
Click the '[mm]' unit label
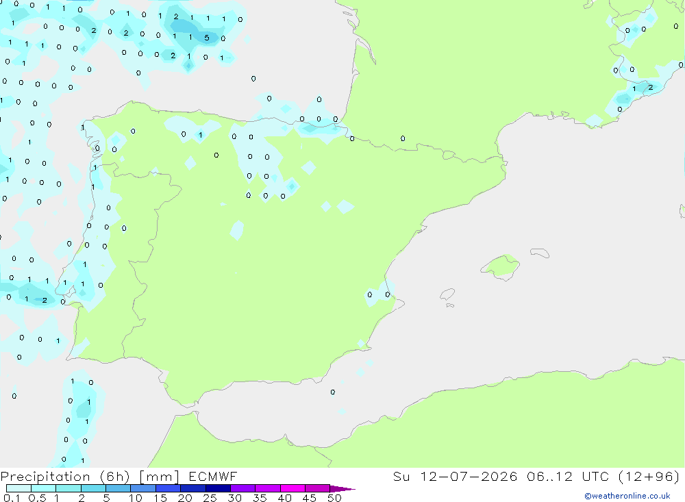pyautogui.click(x=160, y=477)
